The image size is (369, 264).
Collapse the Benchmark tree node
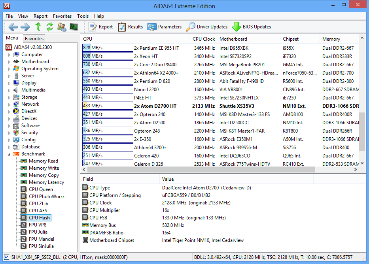(9, 154)
